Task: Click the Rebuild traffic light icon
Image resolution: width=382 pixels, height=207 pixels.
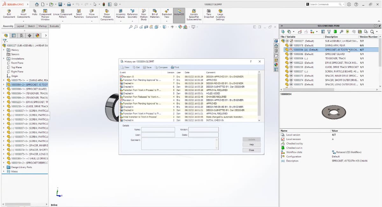Action: (x=104, y=4)
